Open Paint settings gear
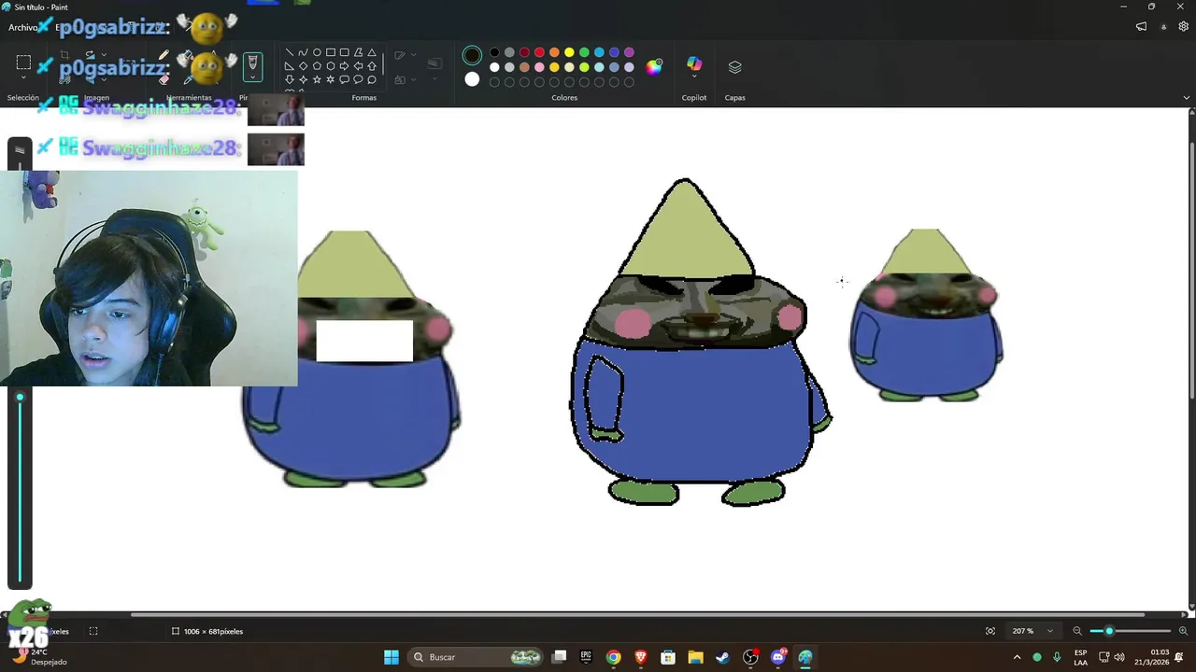 (1183, 27)
